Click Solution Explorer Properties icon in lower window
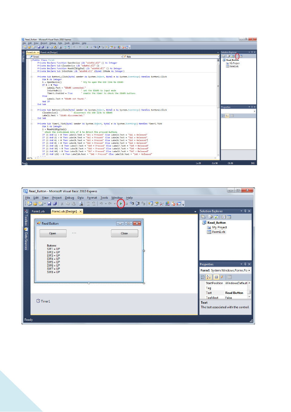This screenshot has width=291, height=412. click(203, 217)
